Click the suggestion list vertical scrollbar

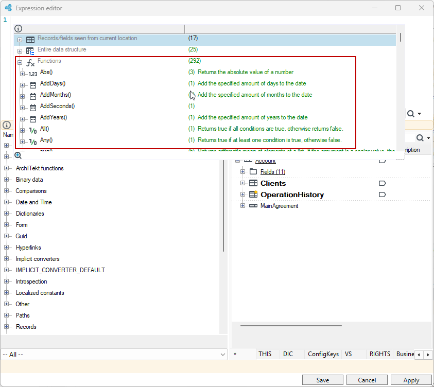point(401,38)
